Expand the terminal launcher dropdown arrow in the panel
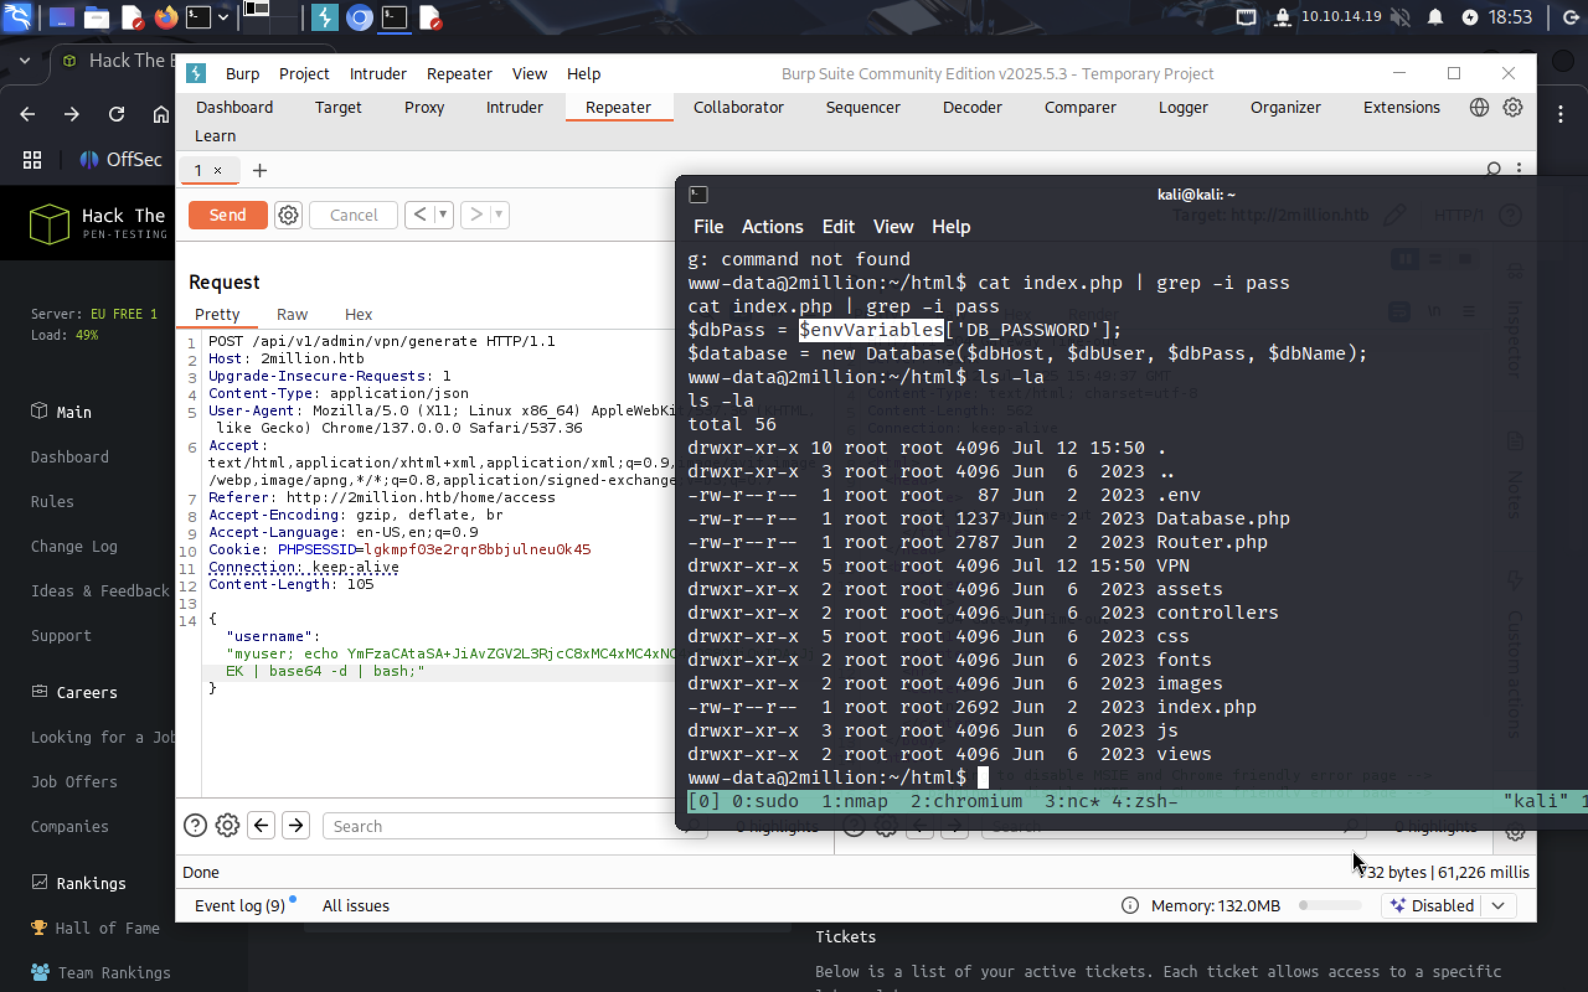 point(223,17)
